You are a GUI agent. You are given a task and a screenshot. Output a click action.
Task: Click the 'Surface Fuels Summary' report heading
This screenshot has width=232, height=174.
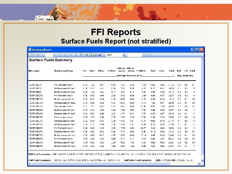point(51,60)
